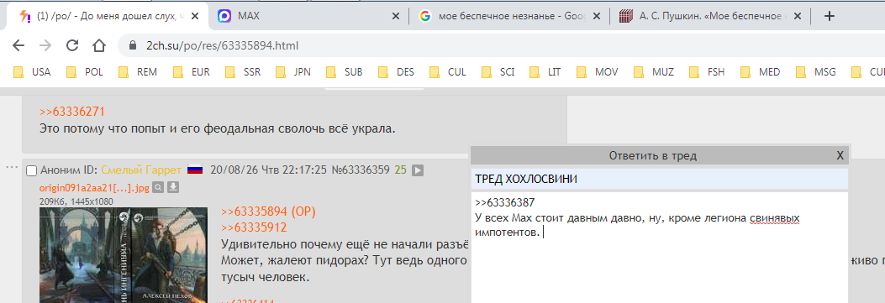Follow the >>63336271 reply link

[x=72, y=112]
